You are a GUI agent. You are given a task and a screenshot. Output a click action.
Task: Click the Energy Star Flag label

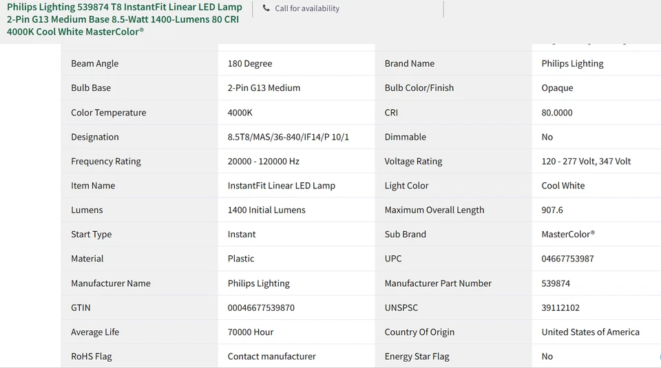pyautogui.click(x=417, y=356)
